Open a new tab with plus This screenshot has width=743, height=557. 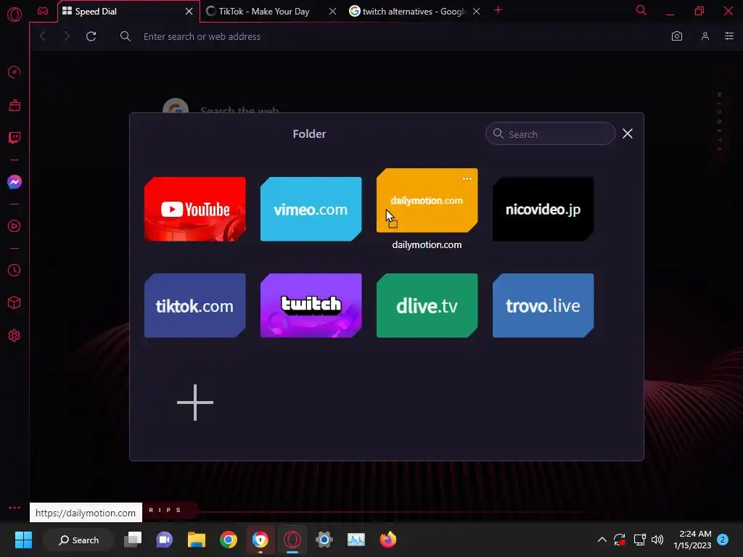[x=498, y=10]
